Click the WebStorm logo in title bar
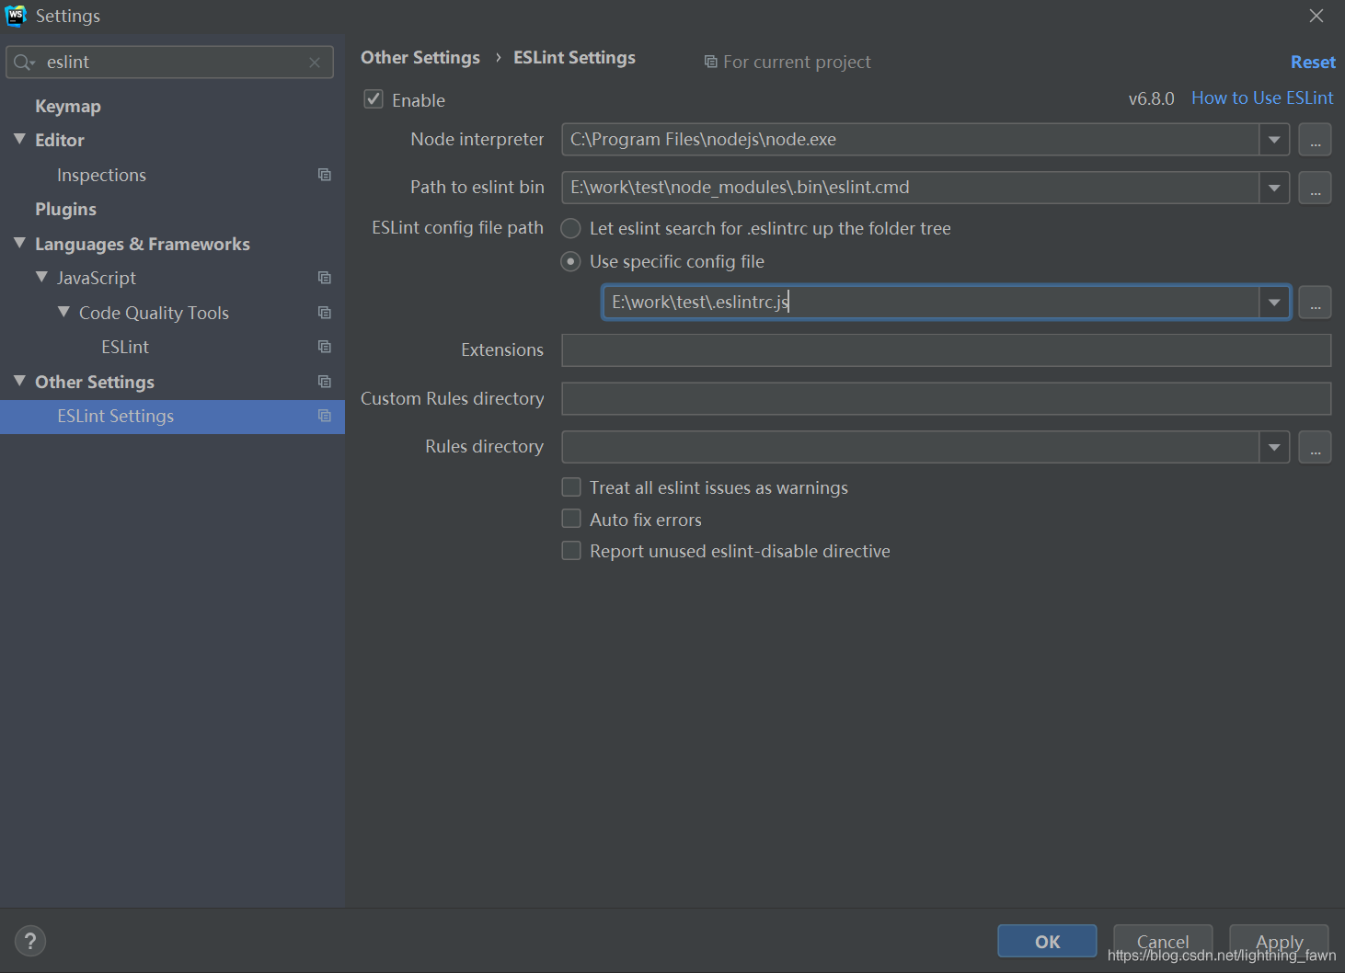The image size is (1345, 973). [16, 16]
